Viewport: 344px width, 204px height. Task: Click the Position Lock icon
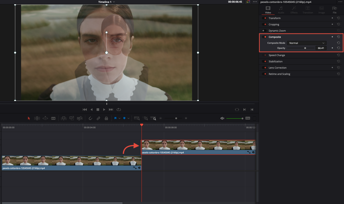pos(106,118)
